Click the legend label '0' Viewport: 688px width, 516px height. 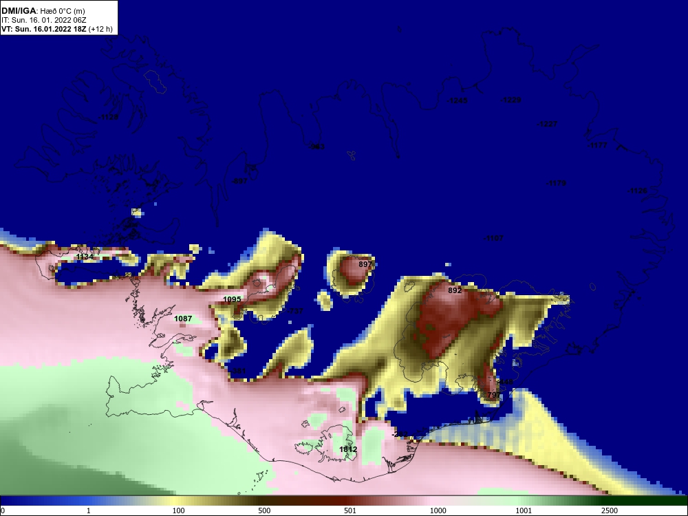tap(3, 510)
